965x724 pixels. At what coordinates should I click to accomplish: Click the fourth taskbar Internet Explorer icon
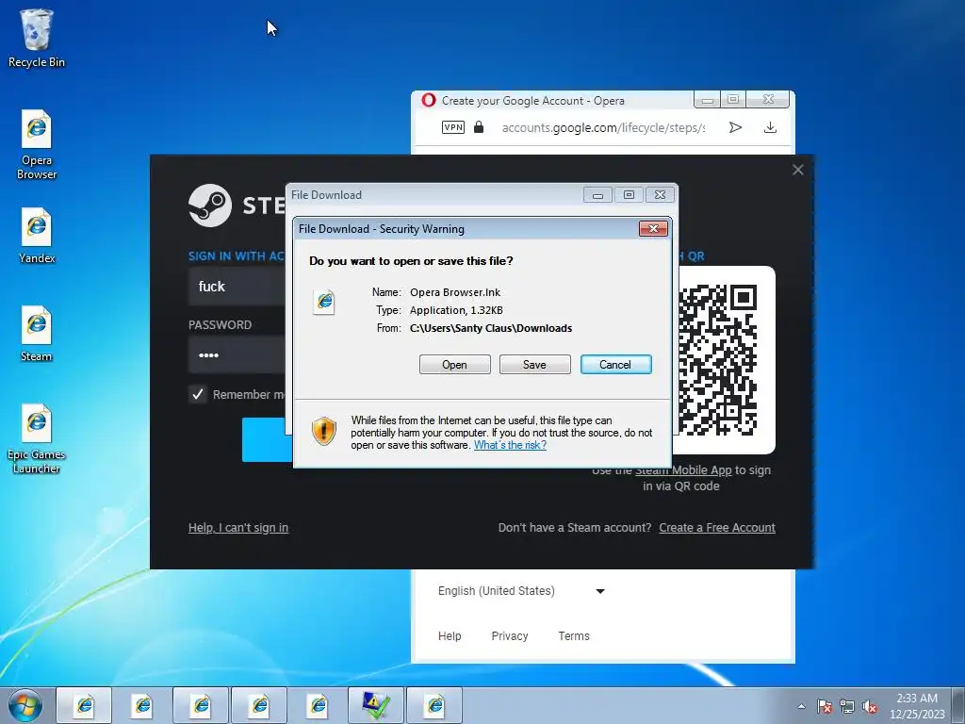259,705
